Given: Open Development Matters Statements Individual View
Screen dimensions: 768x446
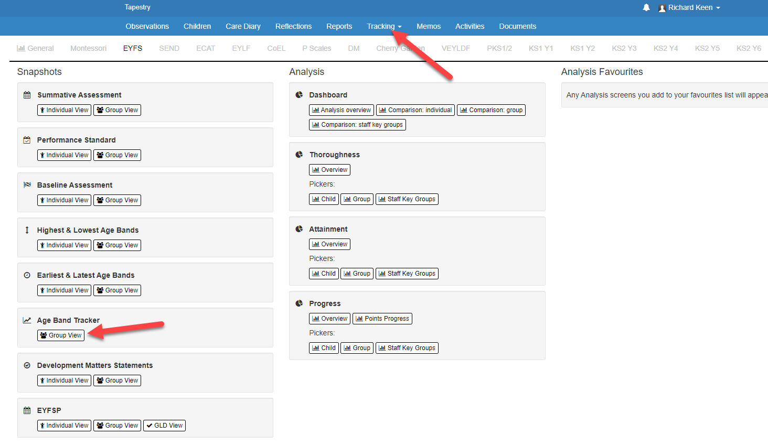Looking at the screenshot, I should [65, 380].
